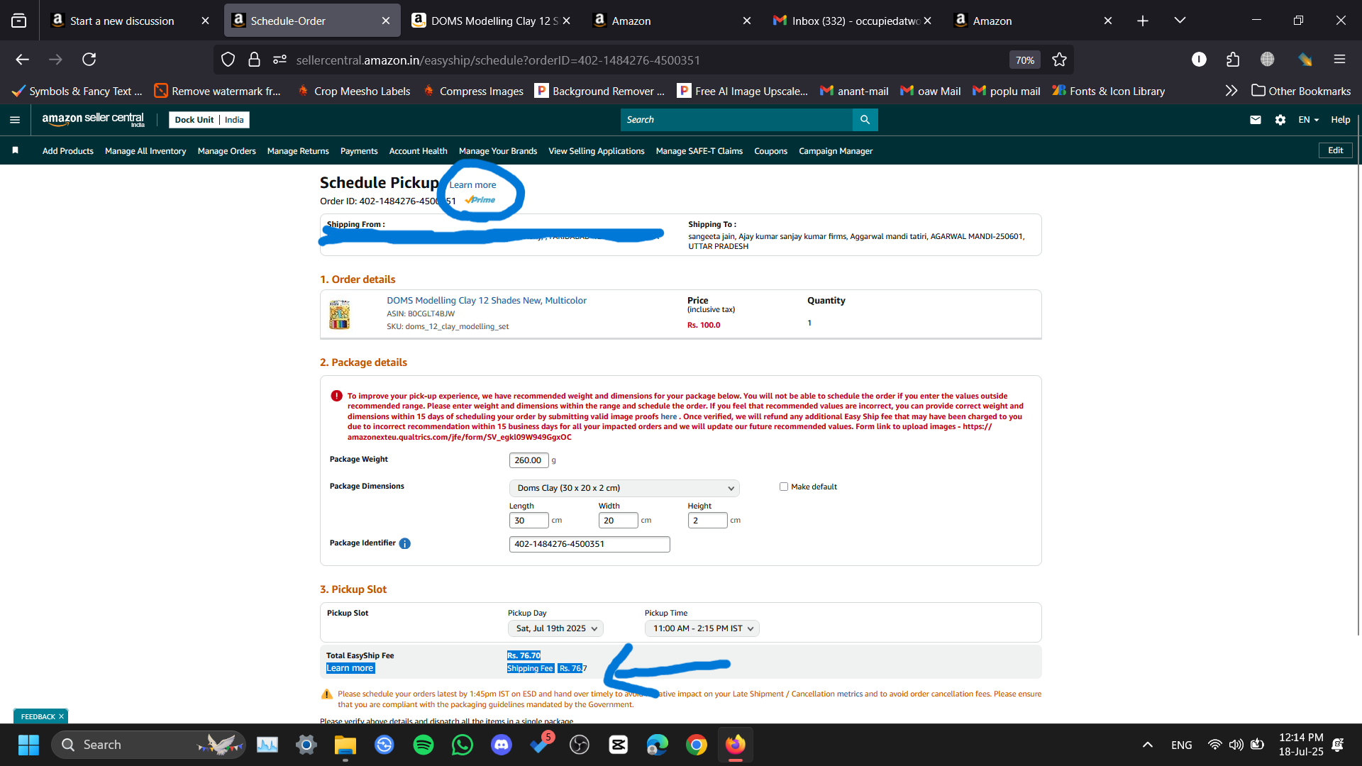
Task: Open the amazon seller central logo
Action: pos(93,119)
